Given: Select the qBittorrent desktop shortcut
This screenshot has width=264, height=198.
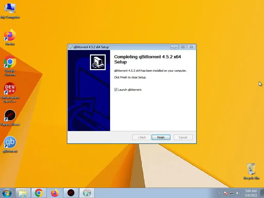Looking at the screenshot, I should coord(10,144).
